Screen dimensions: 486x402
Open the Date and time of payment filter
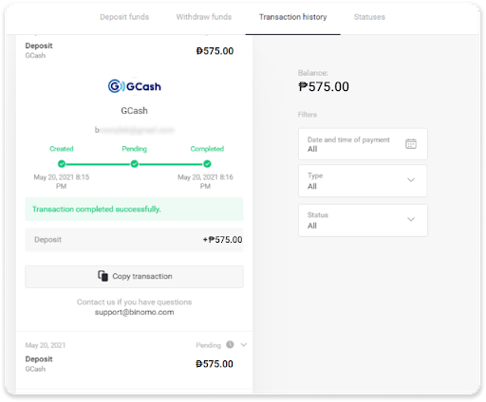pos(363,144)
